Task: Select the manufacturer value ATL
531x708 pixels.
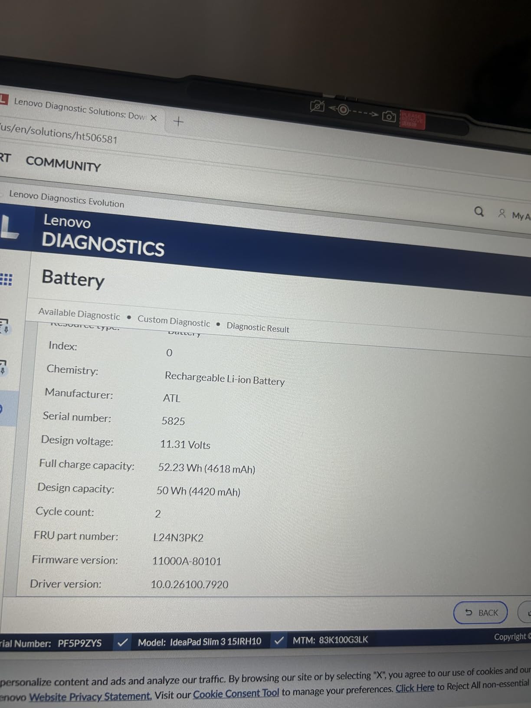Action: pos(172,398)
